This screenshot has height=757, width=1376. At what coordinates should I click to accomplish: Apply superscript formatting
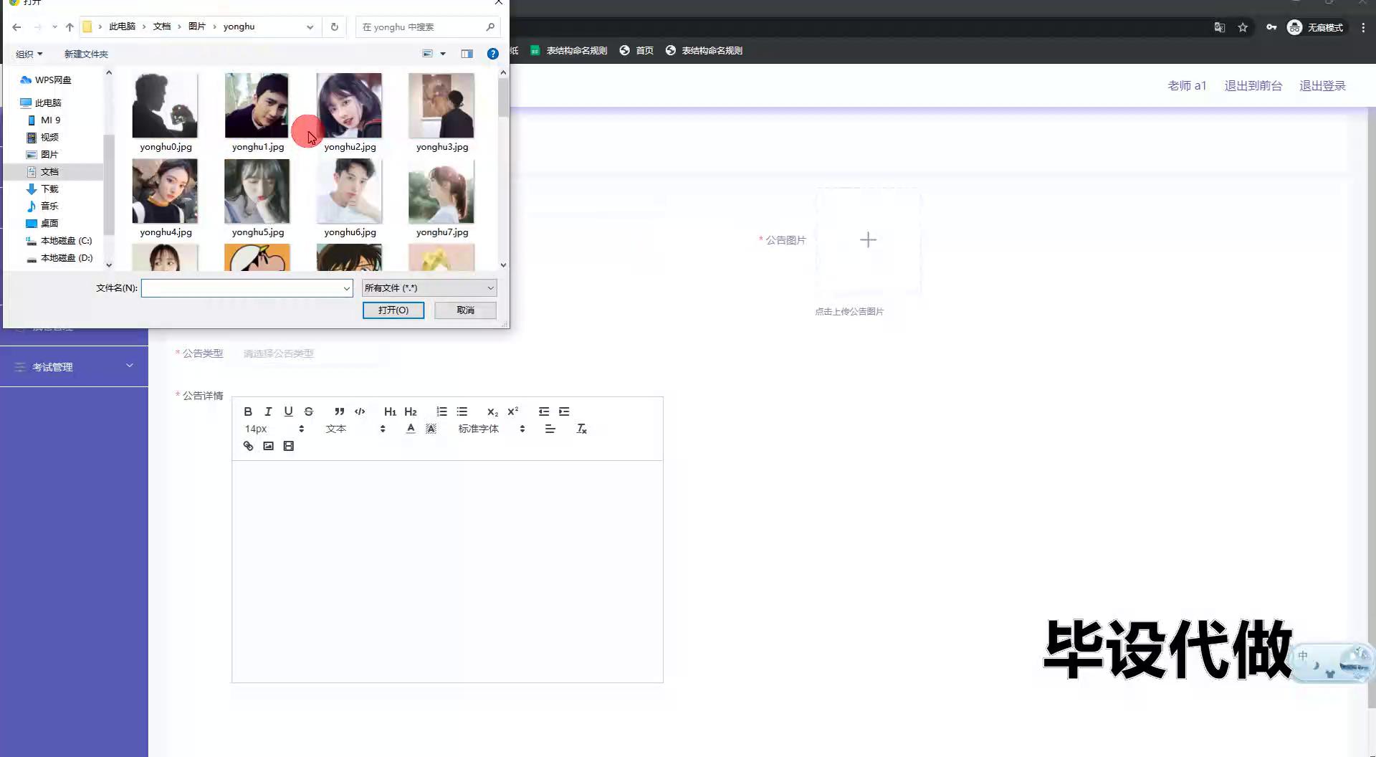coord(512,411)
